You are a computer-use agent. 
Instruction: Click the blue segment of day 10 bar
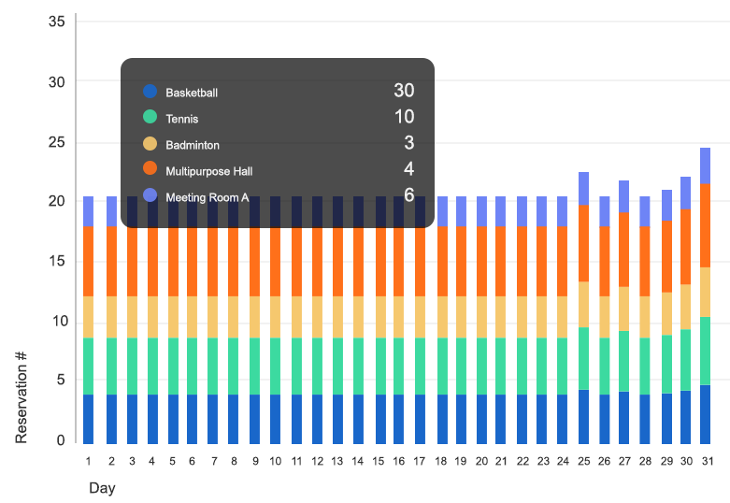coord(275,419)
